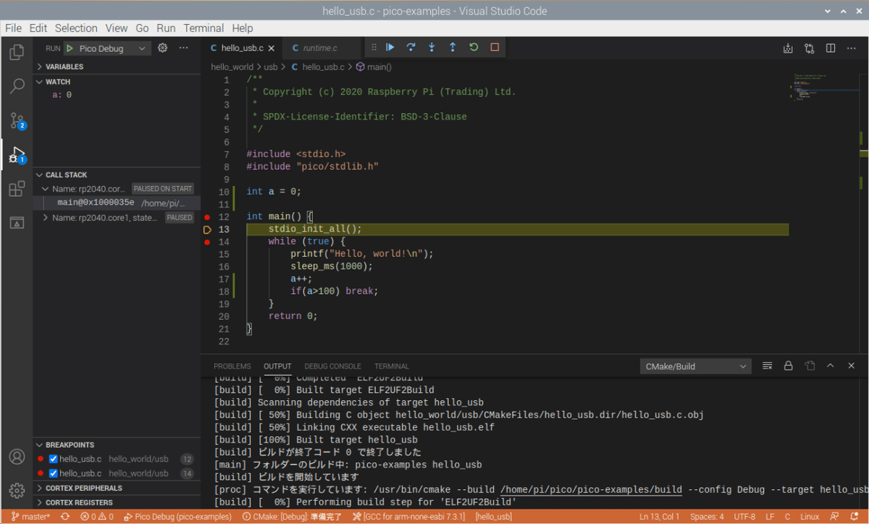
Task: Open changes compare icon in editor title
Action: click(x=810, y=48)
